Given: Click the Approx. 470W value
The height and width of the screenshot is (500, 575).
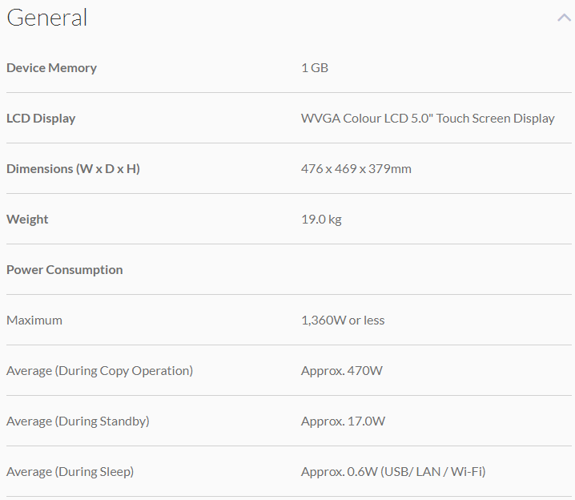Looking at the screenshot, I should (343, 371).
